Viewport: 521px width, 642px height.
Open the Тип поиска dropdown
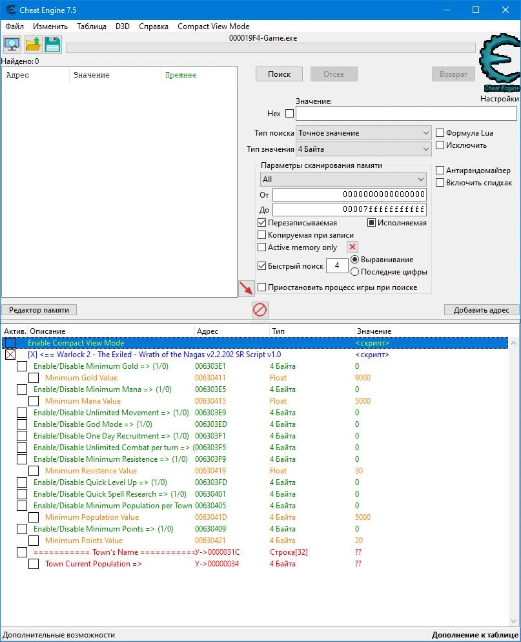[363, 133]
